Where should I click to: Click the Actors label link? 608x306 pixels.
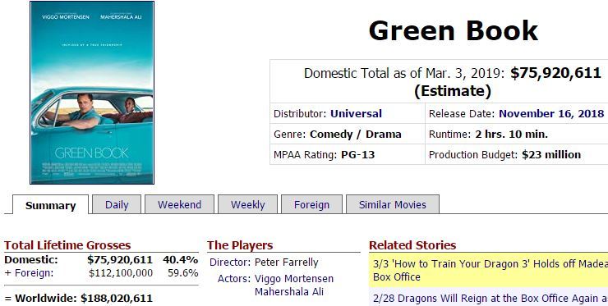pyautogui.click(x=234, y=278)
